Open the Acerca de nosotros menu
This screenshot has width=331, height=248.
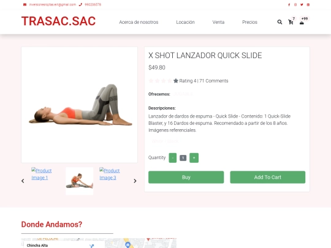pos(139,22)
